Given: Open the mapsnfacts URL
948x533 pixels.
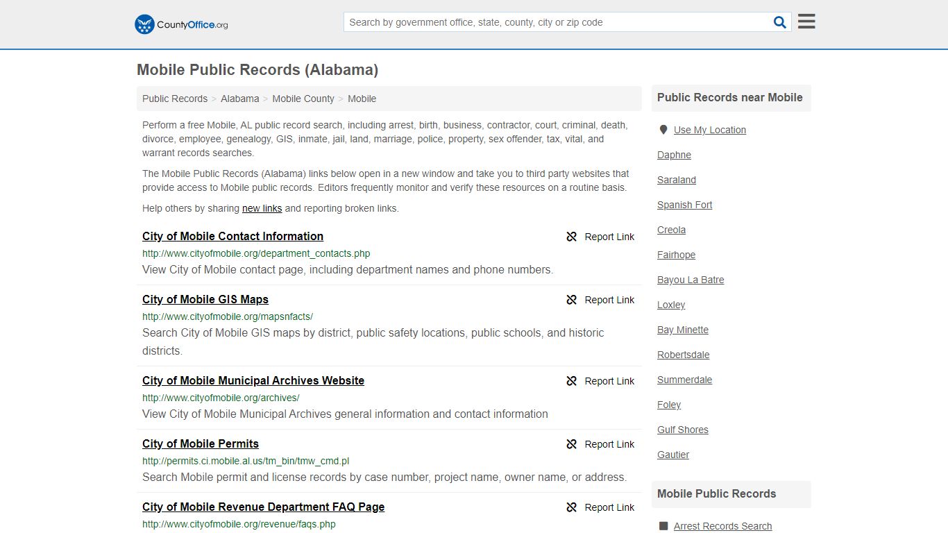Looking at the screenshot, I should [228, 316].
